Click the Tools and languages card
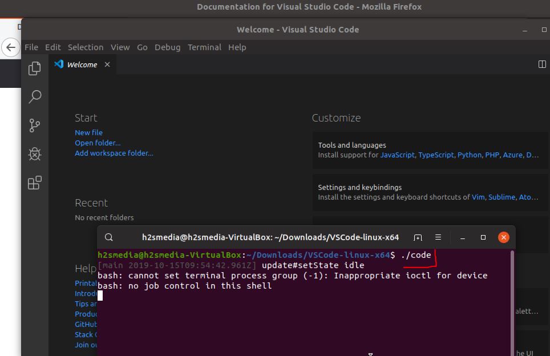 click(x=430, y=150)
